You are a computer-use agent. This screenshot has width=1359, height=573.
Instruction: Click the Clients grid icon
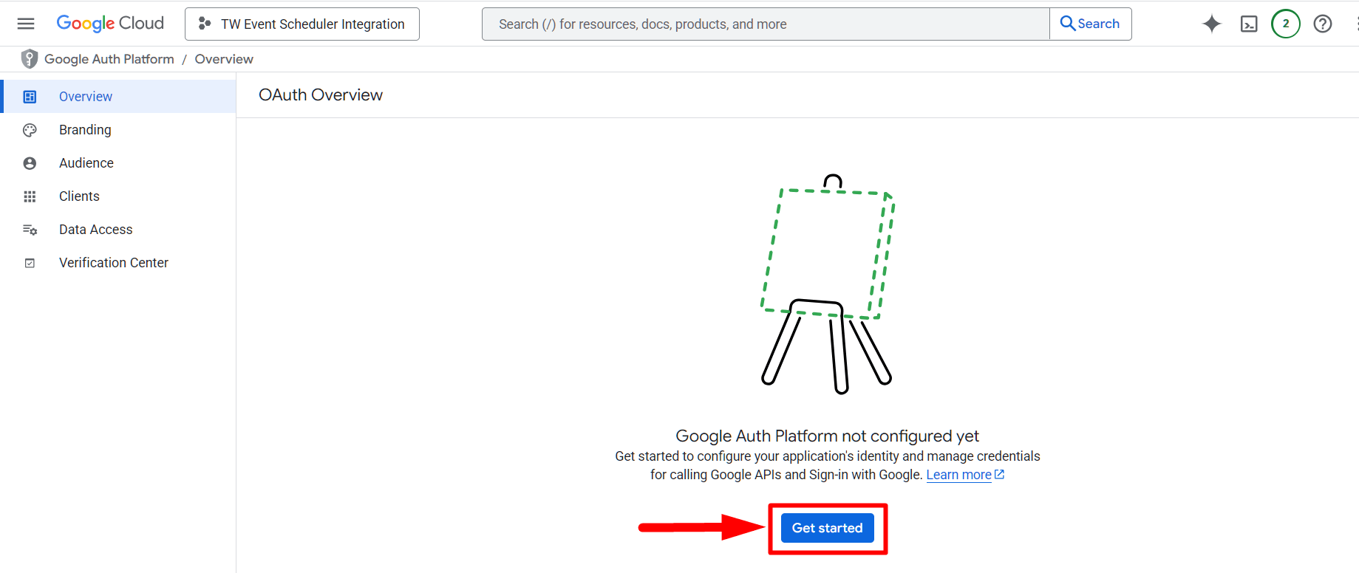(x=30, y=196)
